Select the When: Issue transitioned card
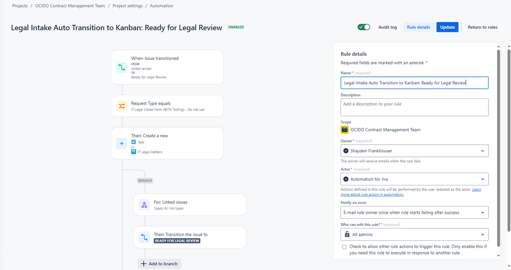The width and height of the screenshot is (511, 270). coord(167,67)
